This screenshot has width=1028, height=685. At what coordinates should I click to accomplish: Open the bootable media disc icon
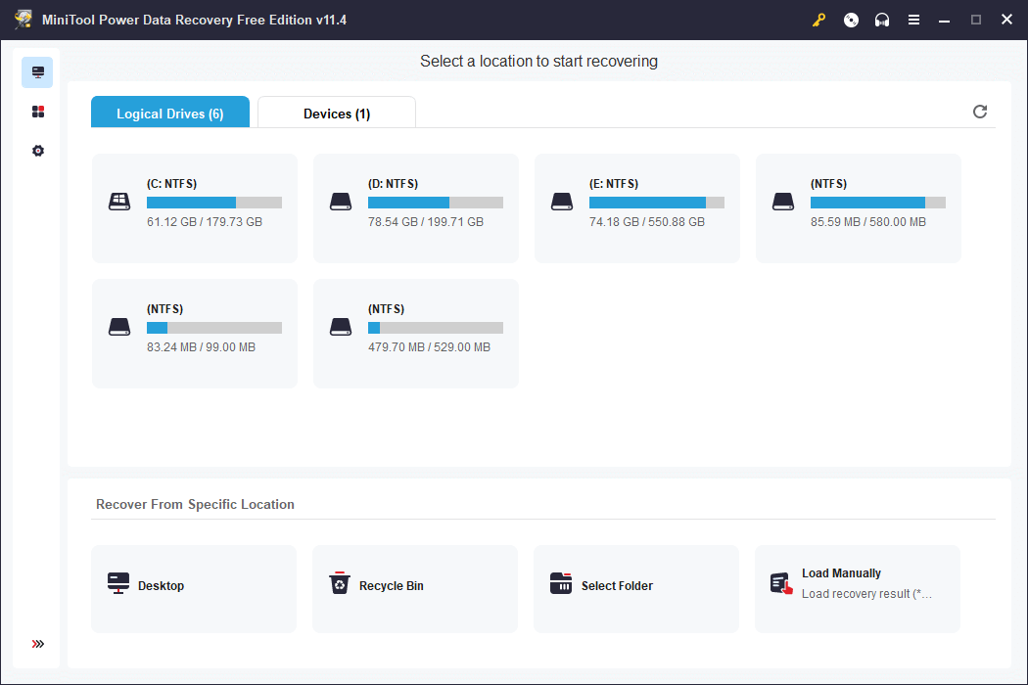coord(851,20)
